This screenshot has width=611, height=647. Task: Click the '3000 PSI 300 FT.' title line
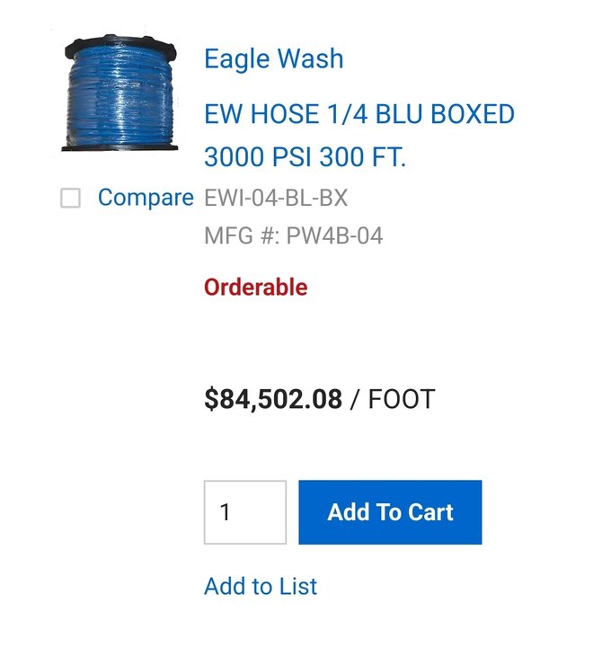click(305, 157)
